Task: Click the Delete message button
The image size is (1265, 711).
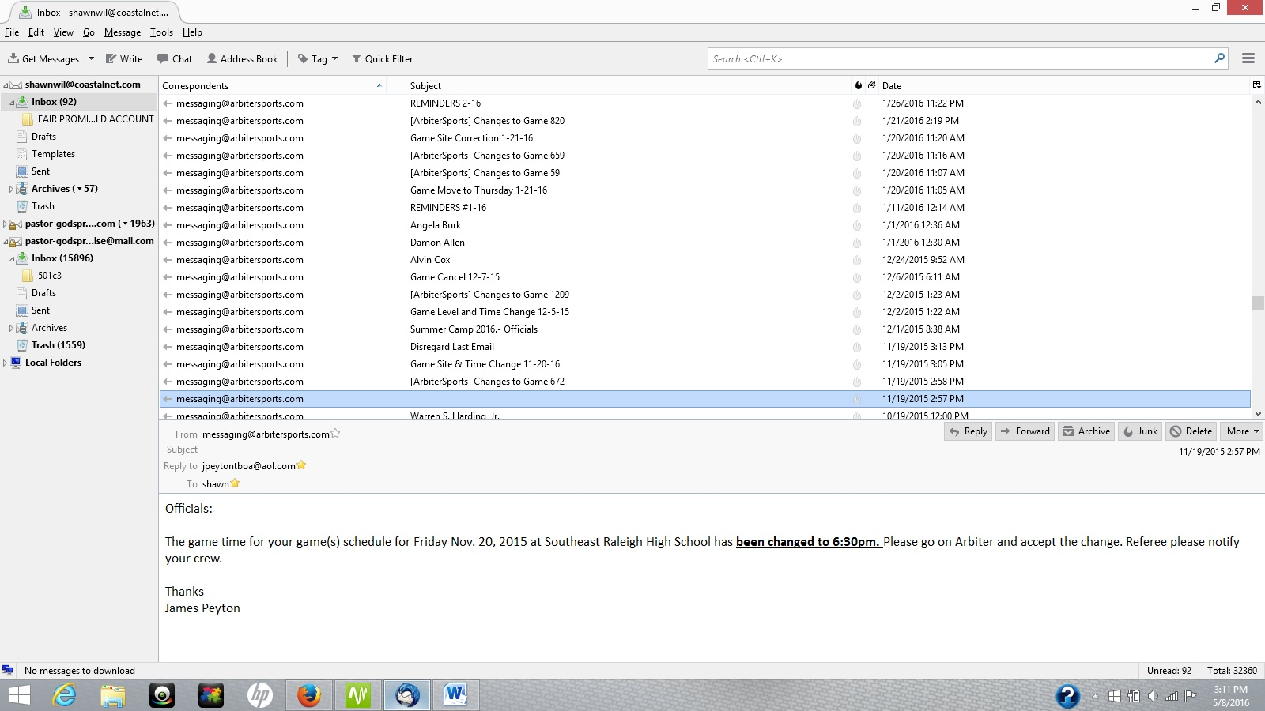Action: pyautogui.click(x=1191, y=431)
